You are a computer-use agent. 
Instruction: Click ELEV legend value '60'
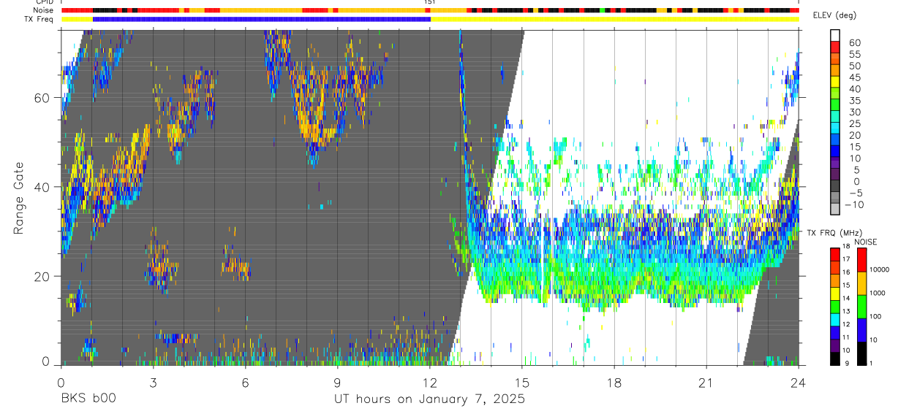coord(855,42)
